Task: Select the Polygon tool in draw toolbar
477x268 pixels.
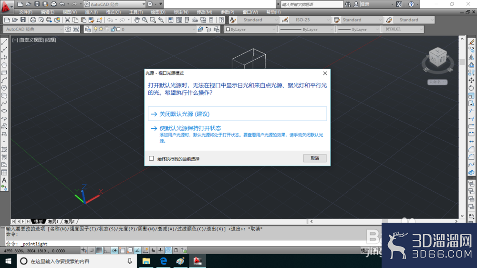Action: pyautogui.click(x=4, y=65)
